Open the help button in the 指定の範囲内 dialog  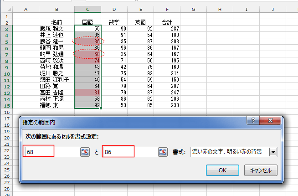[x=253, y=120]
